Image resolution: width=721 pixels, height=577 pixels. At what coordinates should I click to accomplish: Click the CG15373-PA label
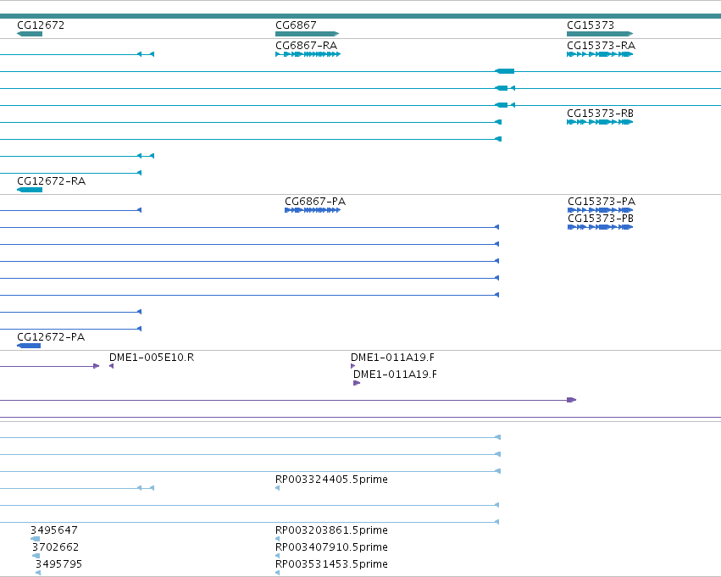click(x=602, y=201)
